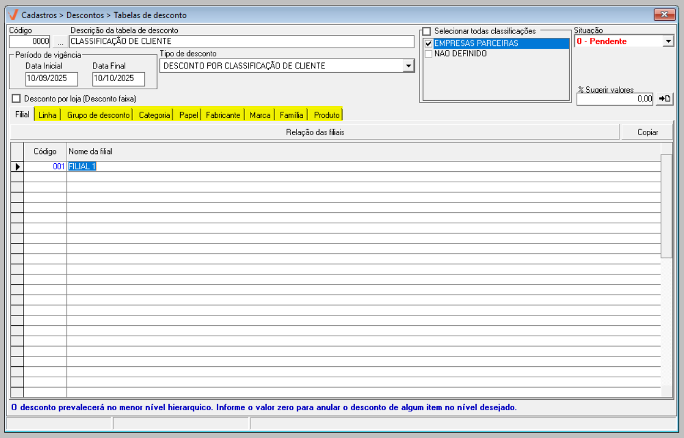
Task: Click the 0 - Pendente status value
Action: point(602,41)
